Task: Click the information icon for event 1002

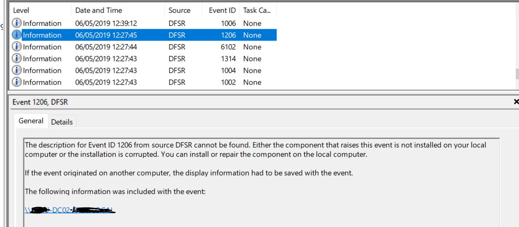Action: [x=17, y=82]
